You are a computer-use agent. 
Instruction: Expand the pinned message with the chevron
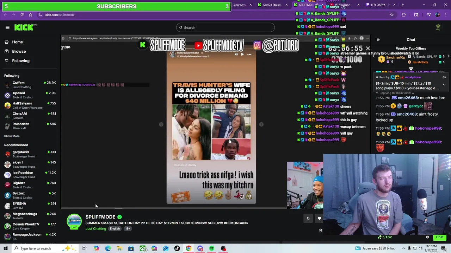tap(444, 85)
